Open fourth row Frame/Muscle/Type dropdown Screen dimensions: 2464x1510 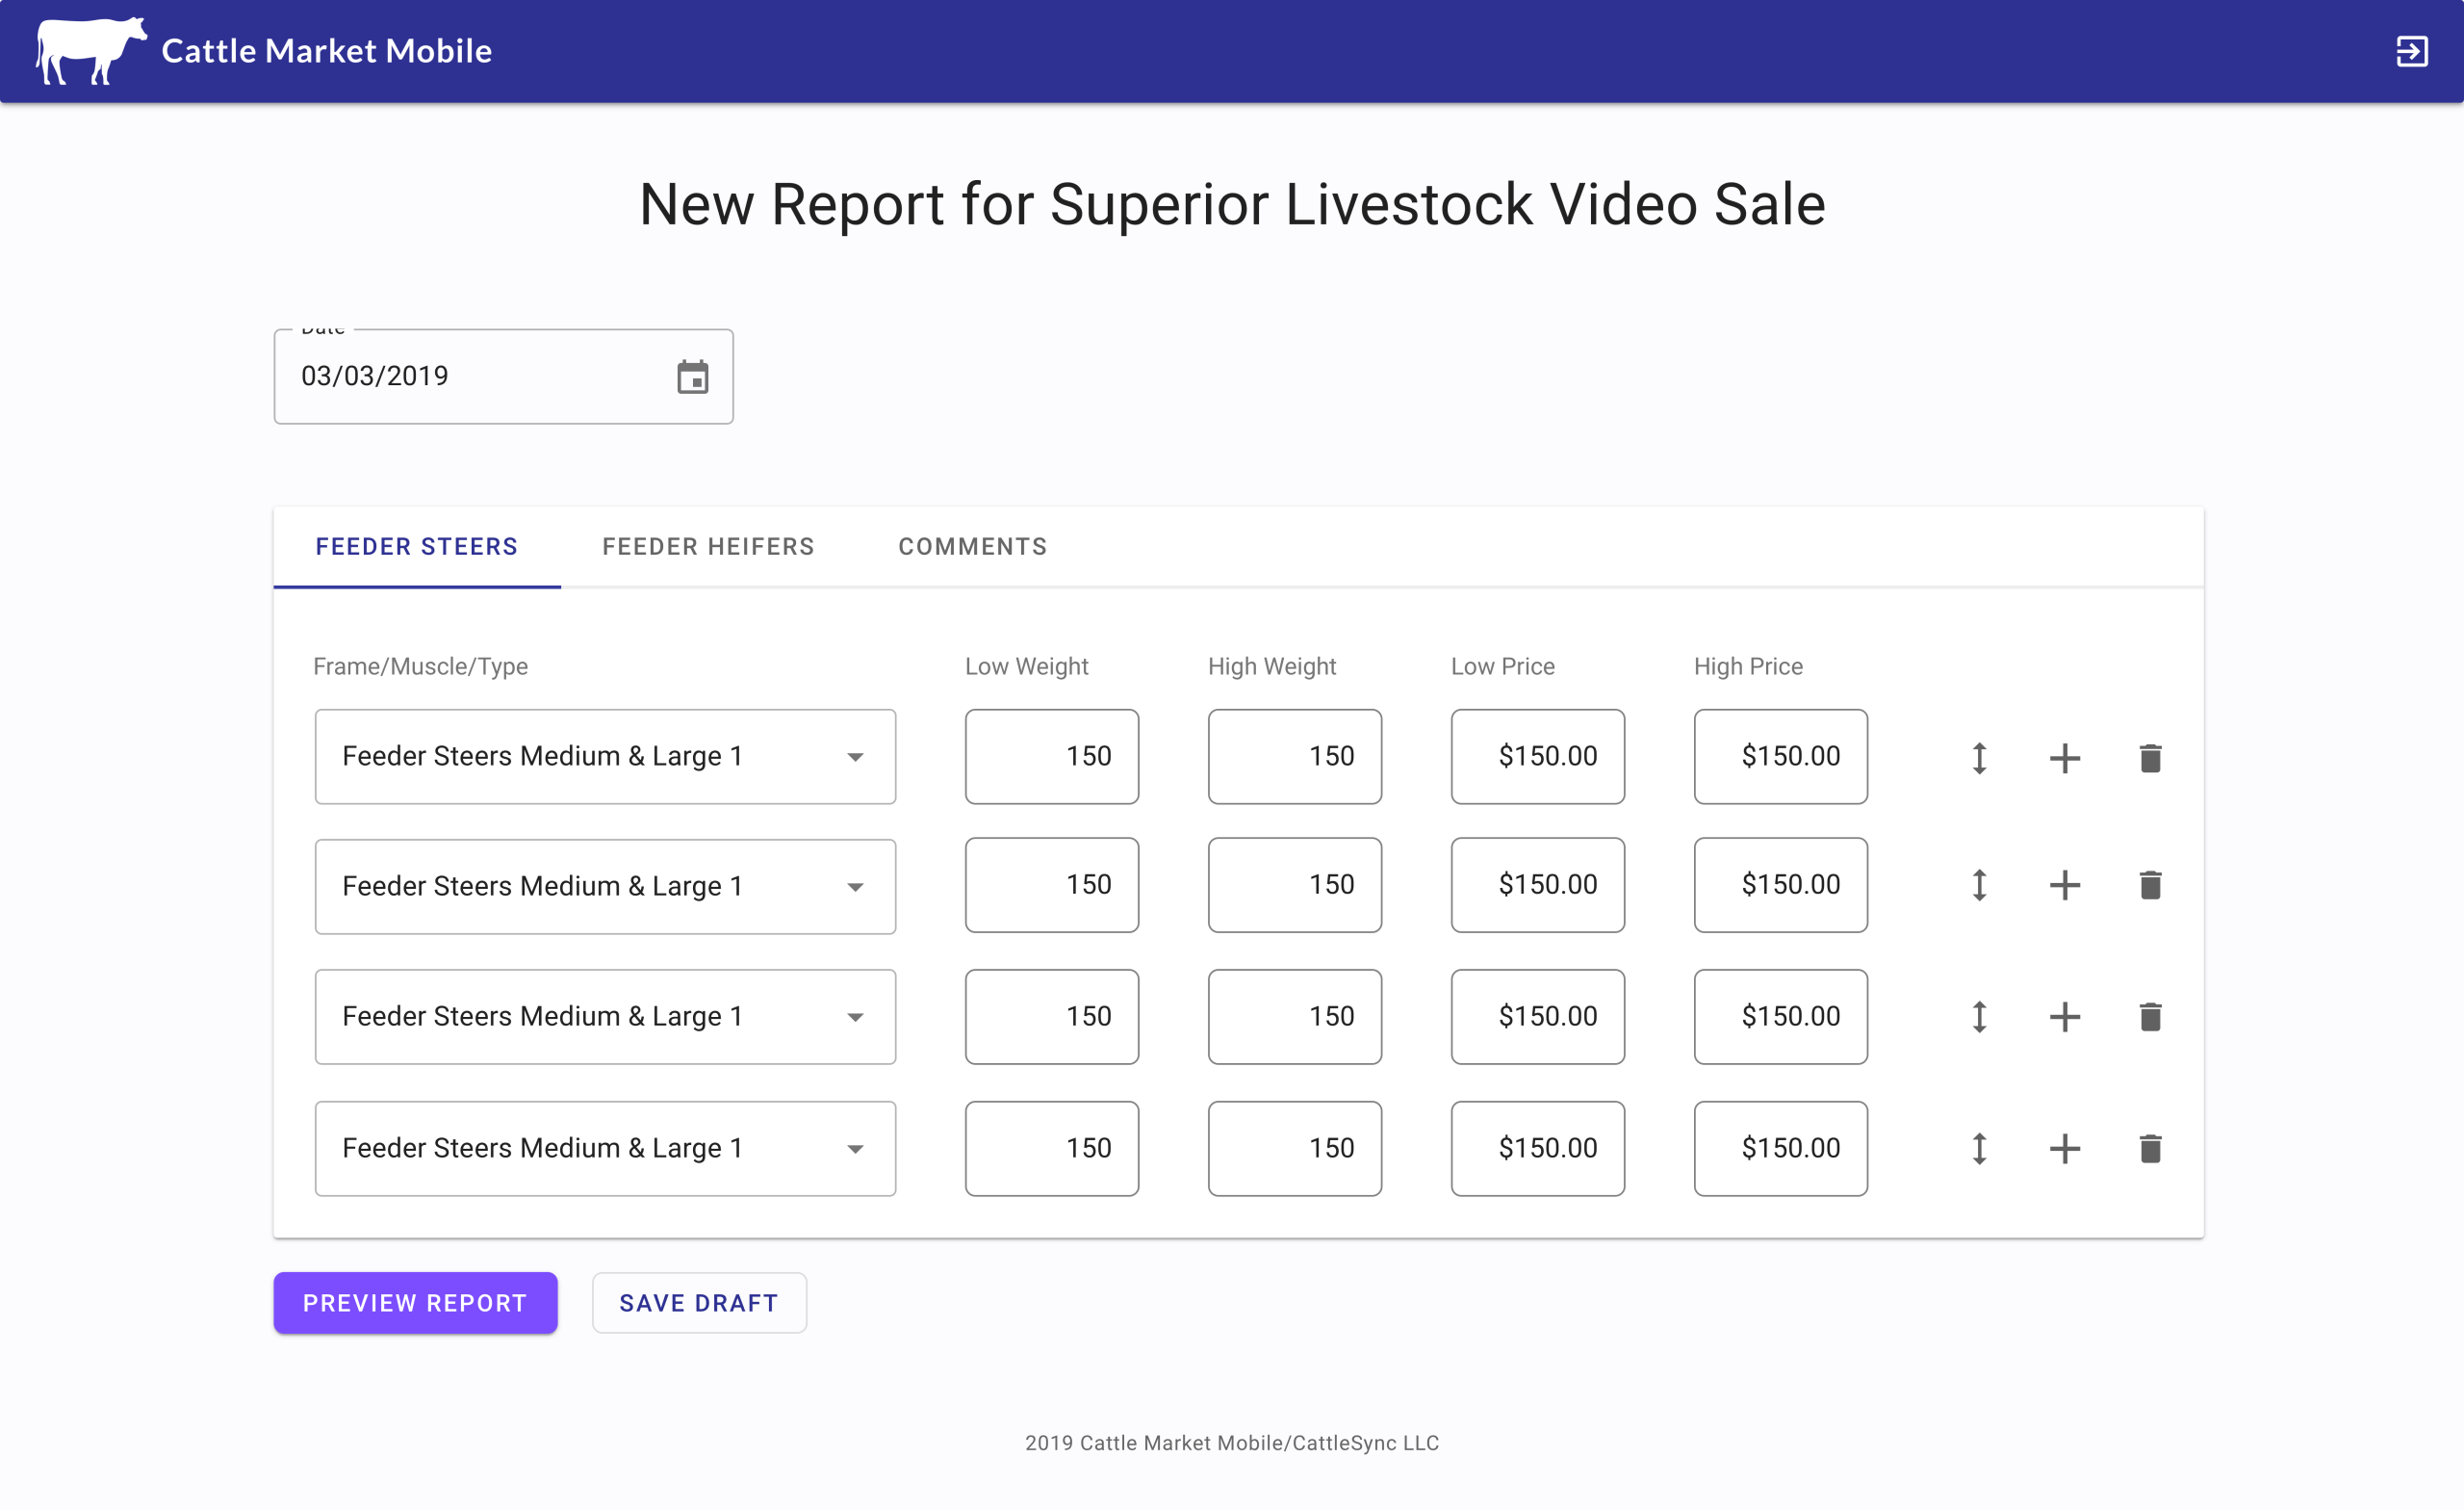point(605,1148)
